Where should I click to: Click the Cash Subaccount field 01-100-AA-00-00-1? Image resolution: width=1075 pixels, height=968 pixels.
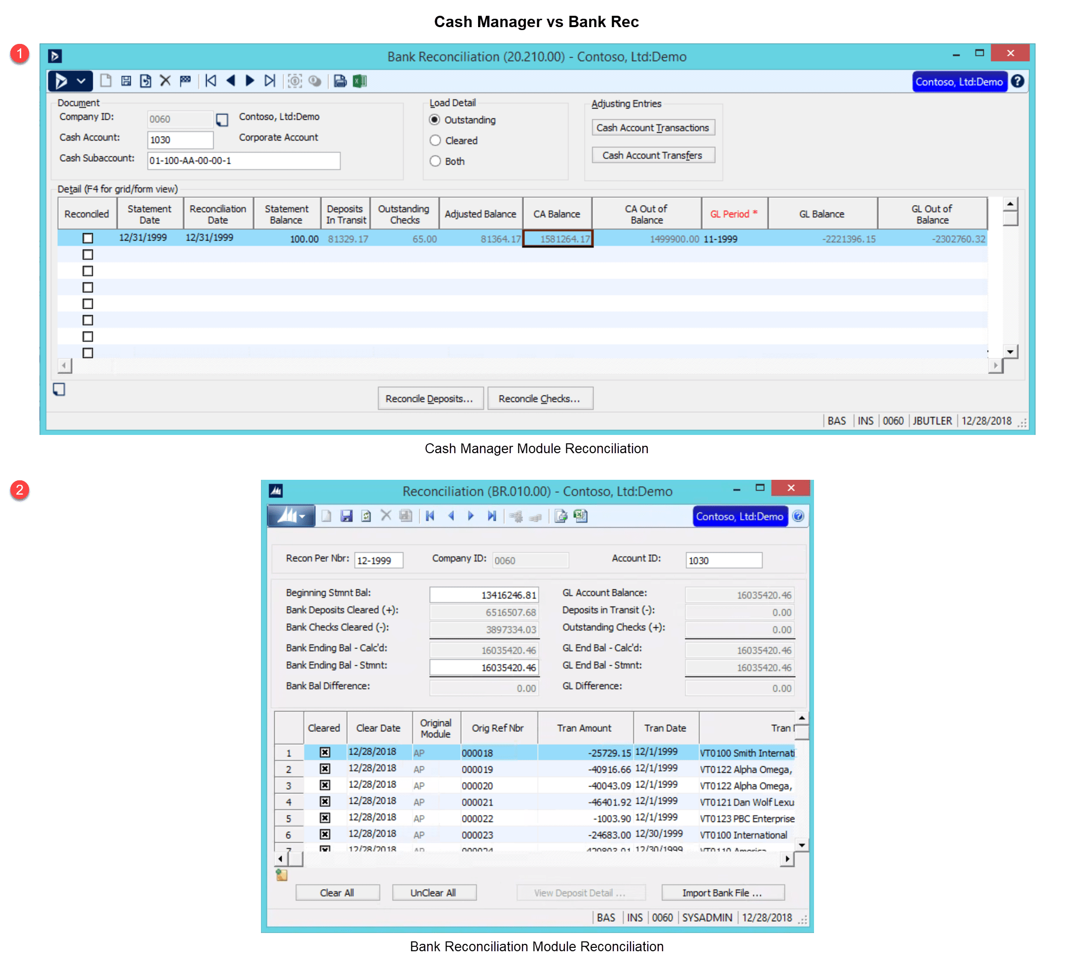[244, 161]
